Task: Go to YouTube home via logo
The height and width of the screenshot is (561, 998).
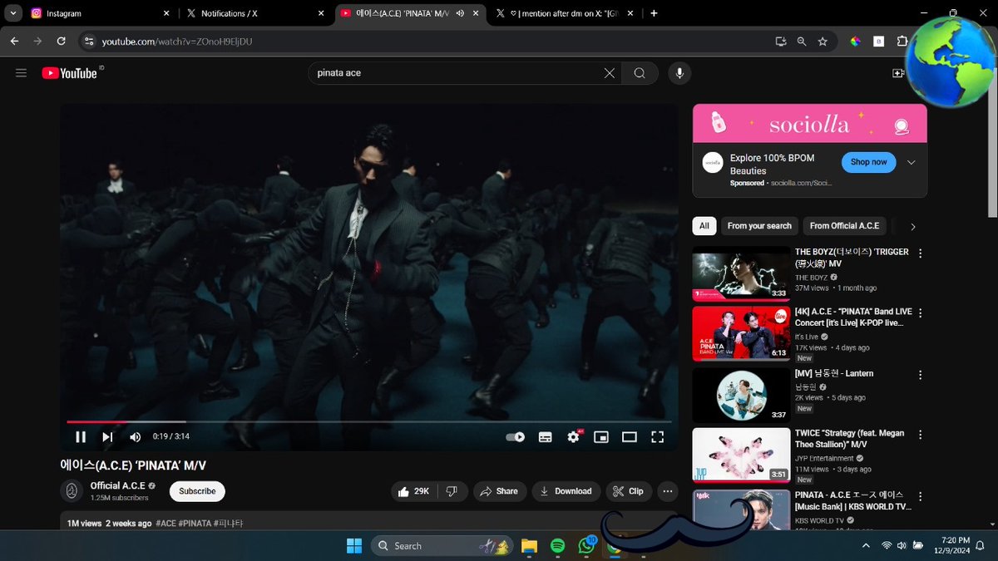Action: (70, 73)
